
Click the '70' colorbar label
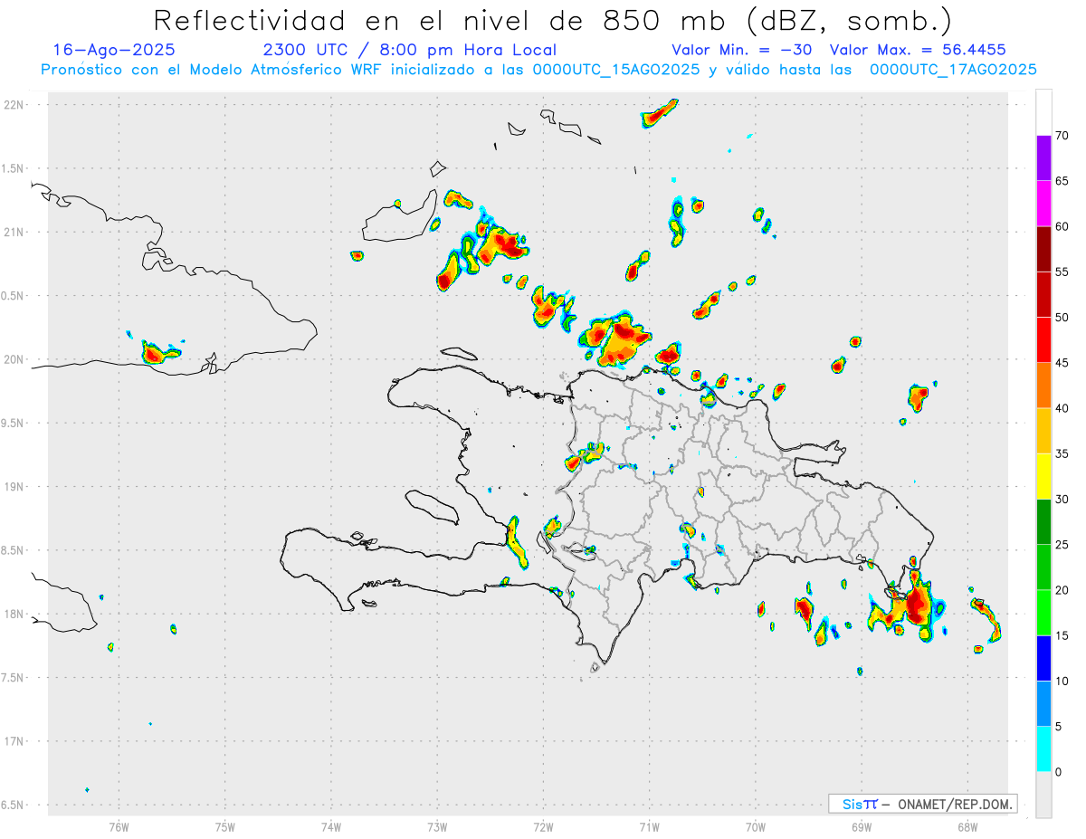tap(1062, 136)
